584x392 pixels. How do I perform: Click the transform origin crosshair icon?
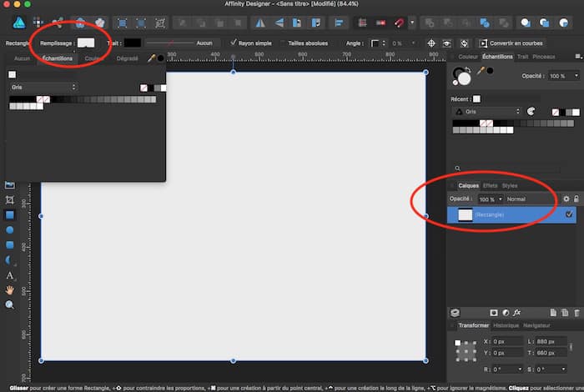click(431, 43)
